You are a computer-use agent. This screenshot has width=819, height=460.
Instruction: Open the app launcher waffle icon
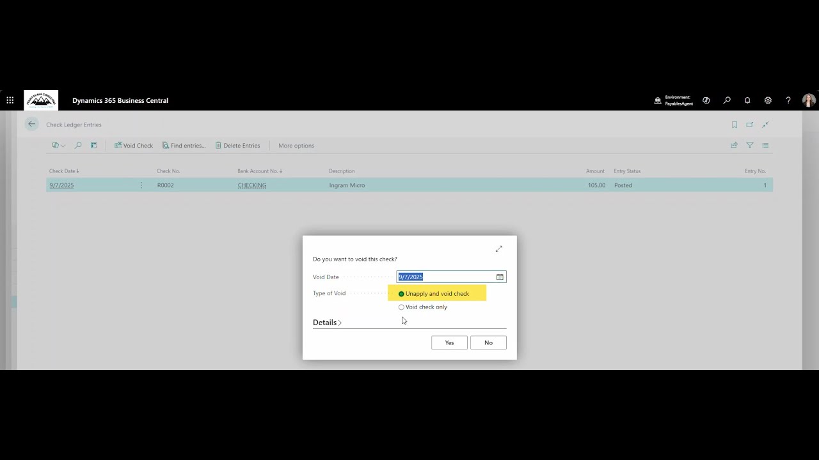10,100
